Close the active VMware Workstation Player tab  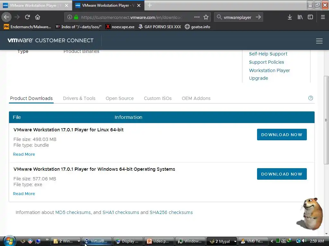139,5
